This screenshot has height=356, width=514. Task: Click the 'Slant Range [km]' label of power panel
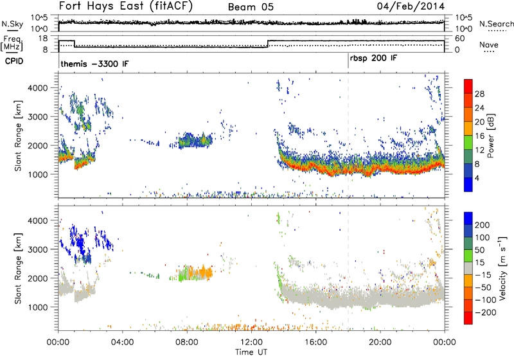tap(18, 136)
